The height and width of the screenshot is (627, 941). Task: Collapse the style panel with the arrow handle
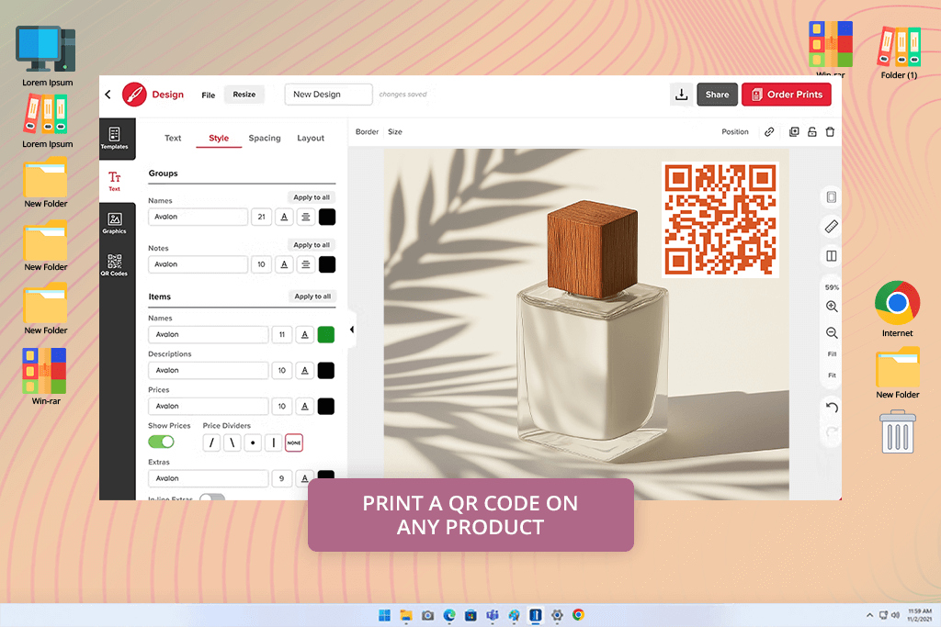pyautogui.click(x=352, y=330)
